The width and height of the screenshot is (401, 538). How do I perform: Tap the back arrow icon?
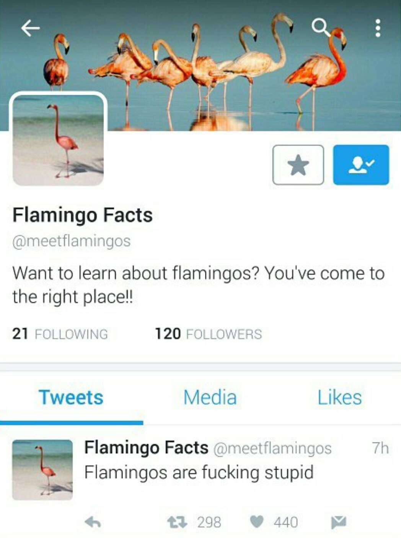(x=30, y=28)
